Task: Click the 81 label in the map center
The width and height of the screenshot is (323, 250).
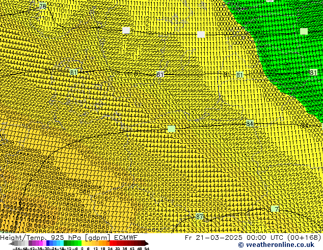Action: point(160,75)
